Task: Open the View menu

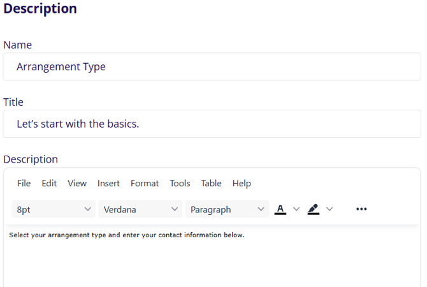Action: coord(77,183)
